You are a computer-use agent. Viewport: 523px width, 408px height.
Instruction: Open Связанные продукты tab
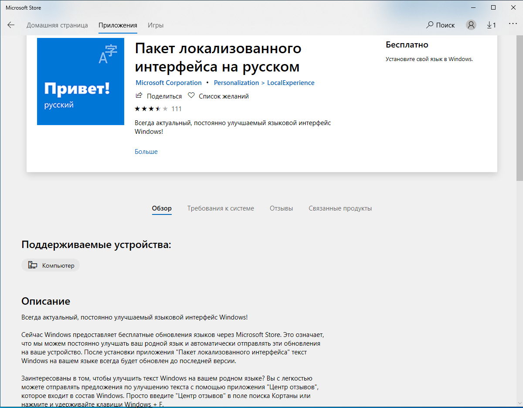click(340, 208)
